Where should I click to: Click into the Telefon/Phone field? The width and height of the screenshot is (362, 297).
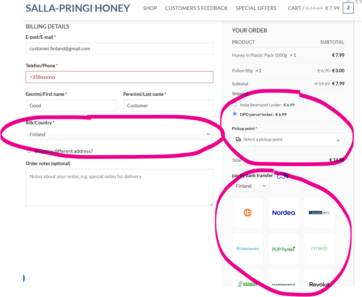coord(119,77)
